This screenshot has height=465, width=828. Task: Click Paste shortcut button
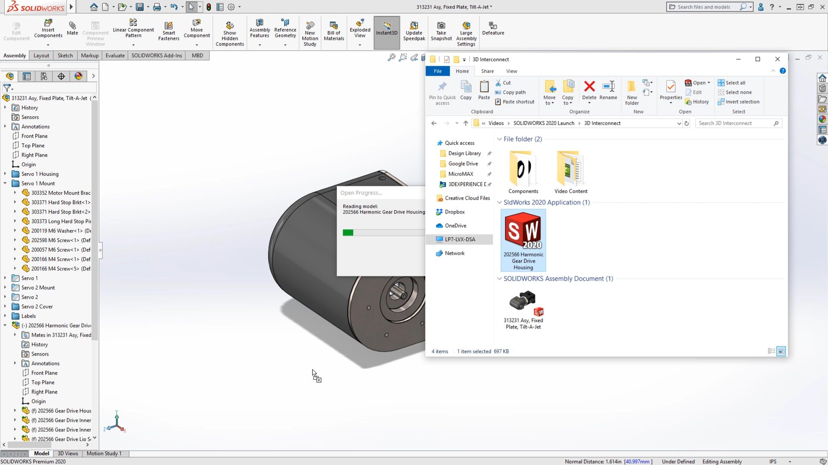(514, 102)
